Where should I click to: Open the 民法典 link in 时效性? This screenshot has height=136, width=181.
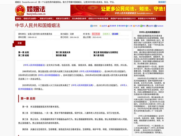(115, 34)
